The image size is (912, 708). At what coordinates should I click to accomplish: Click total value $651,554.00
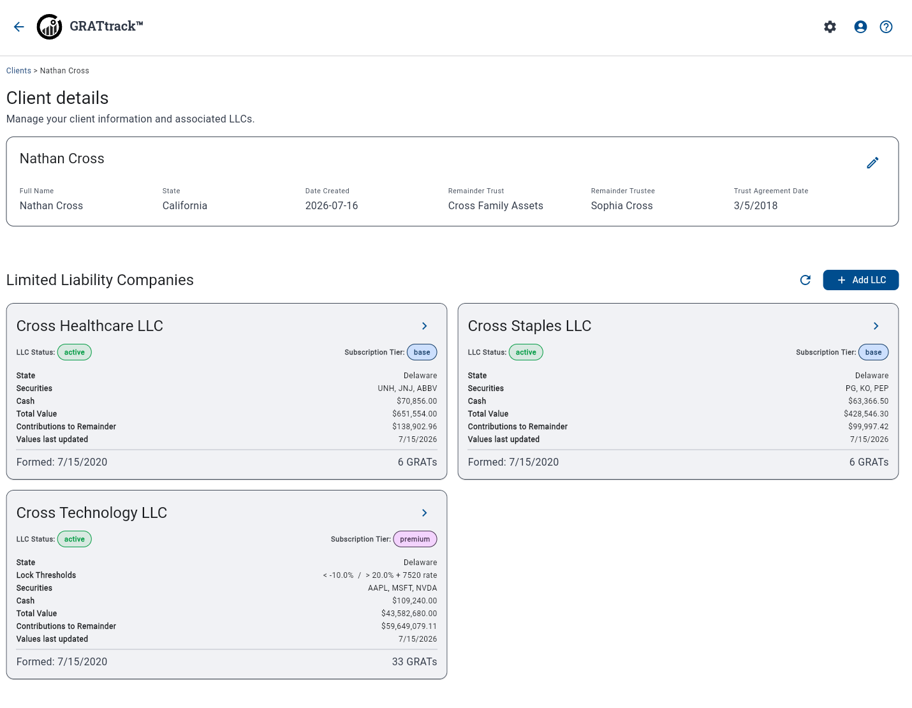[415, 414]
